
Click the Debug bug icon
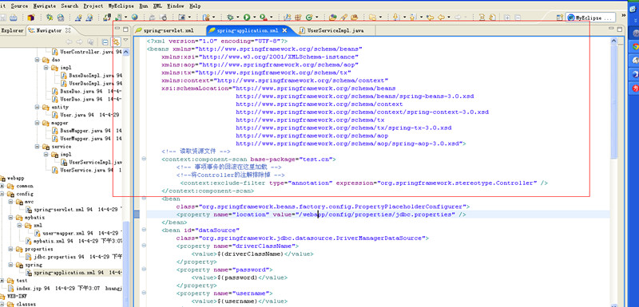click(x=230, y=17)
